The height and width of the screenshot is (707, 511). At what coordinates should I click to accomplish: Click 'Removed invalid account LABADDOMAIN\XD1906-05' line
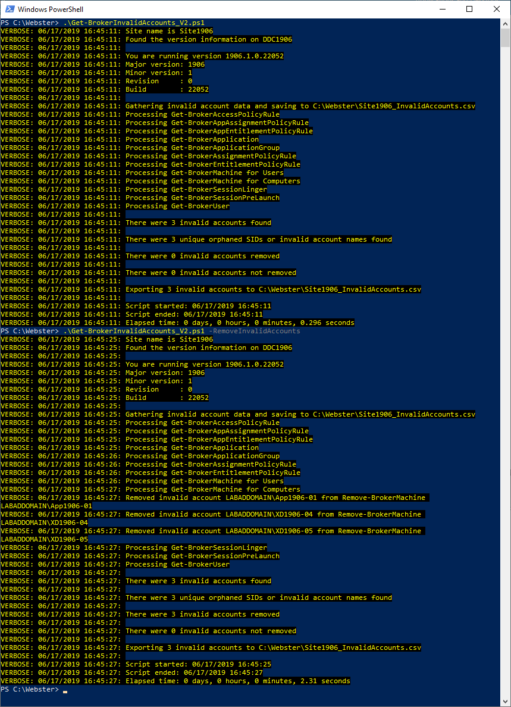coord(213,531)
